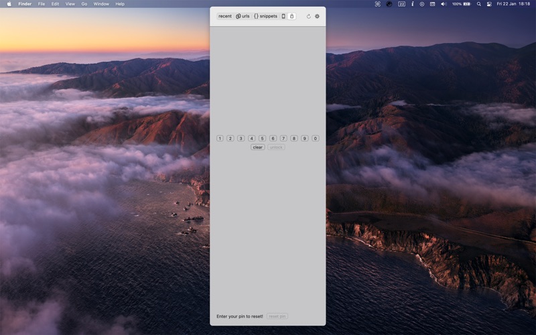
Task: Click the command-symbol menu bar icon
Action: click(378, 4)
